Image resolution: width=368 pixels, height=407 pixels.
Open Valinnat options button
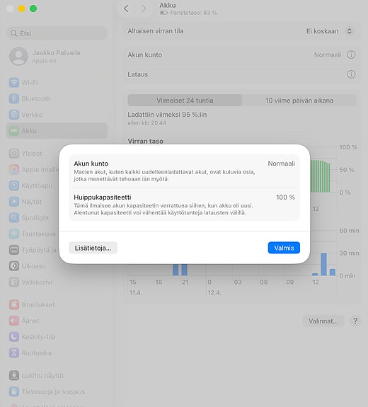(323, 321)
